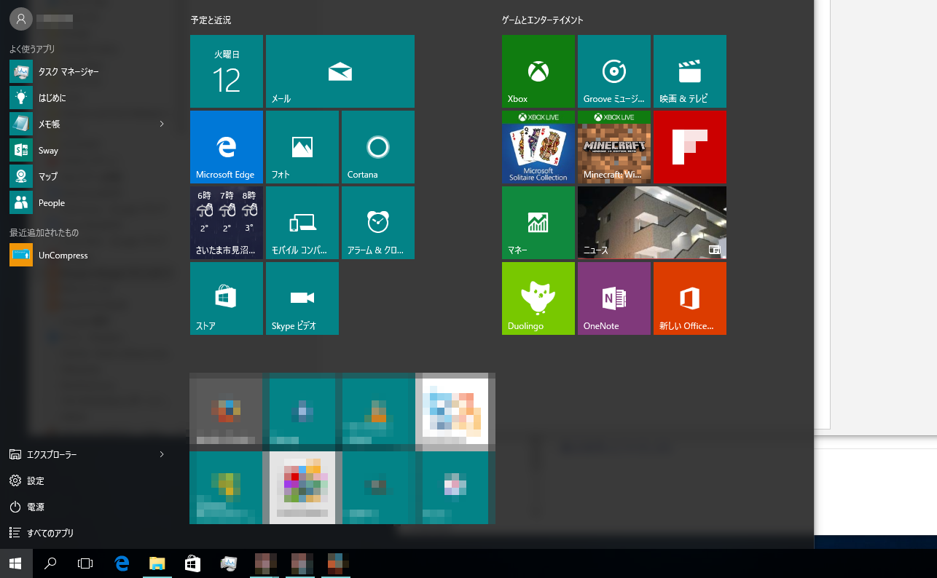
Task: Click the ゲームとエンターテイメント group heading
Action: coord(543,20)
